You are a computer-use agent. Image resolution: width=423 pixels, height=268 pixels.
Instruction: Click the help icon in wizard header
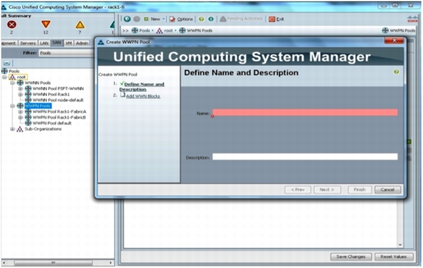(396, 72)
